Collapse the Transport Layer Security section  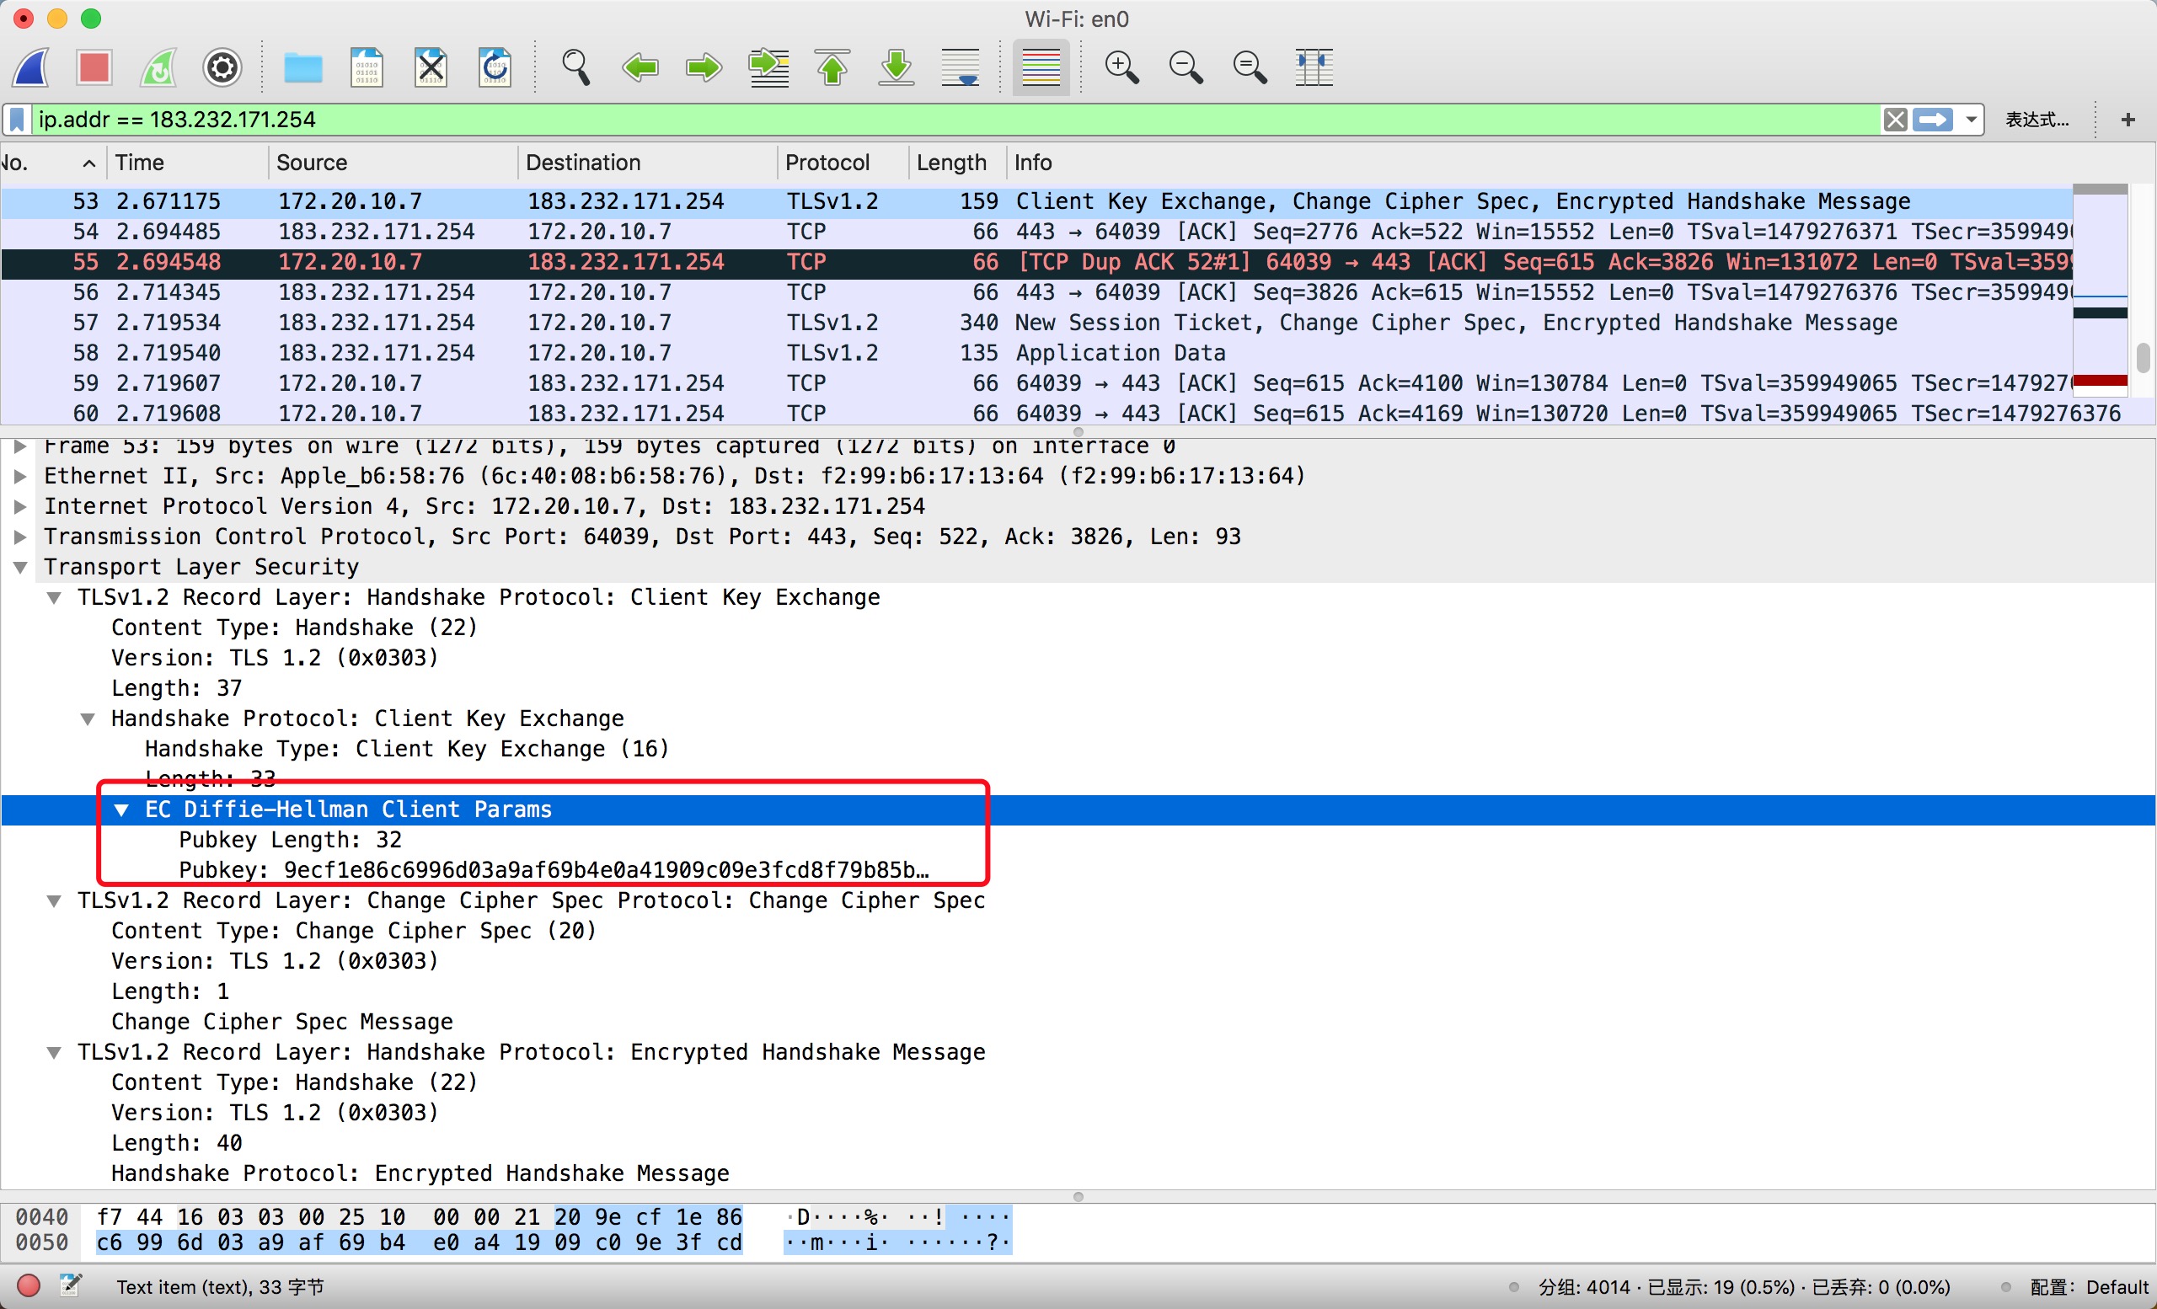20,567
